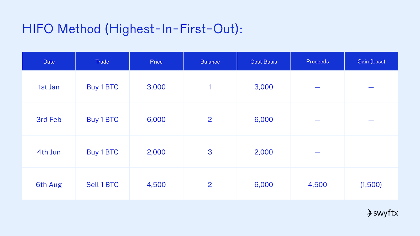
Task: Select the HIFO Method title heading
Action: pyautogui.click(x=133, y=29)
